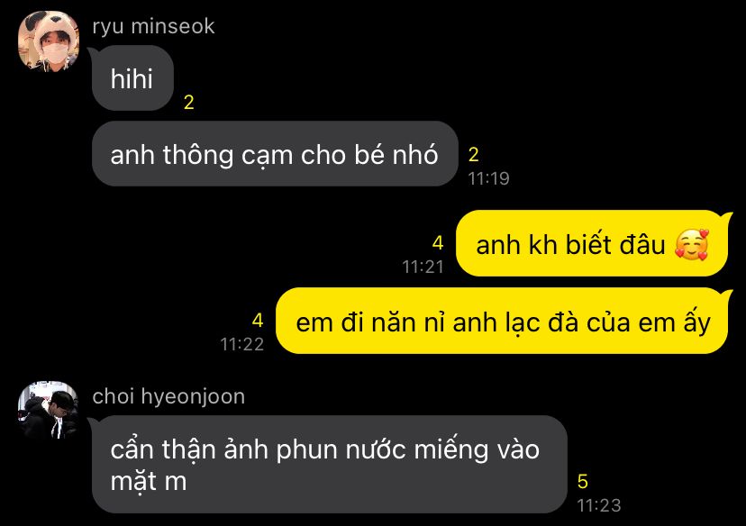Tap the unread count 4 above 11:21
Screen dimensions: 746x526
pyautogui.click(x=438, y=243)
